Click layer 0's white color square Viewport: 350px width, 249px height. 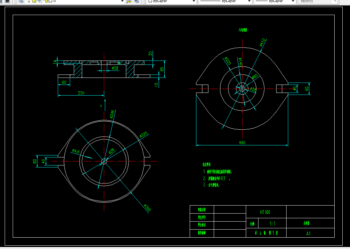51,1
